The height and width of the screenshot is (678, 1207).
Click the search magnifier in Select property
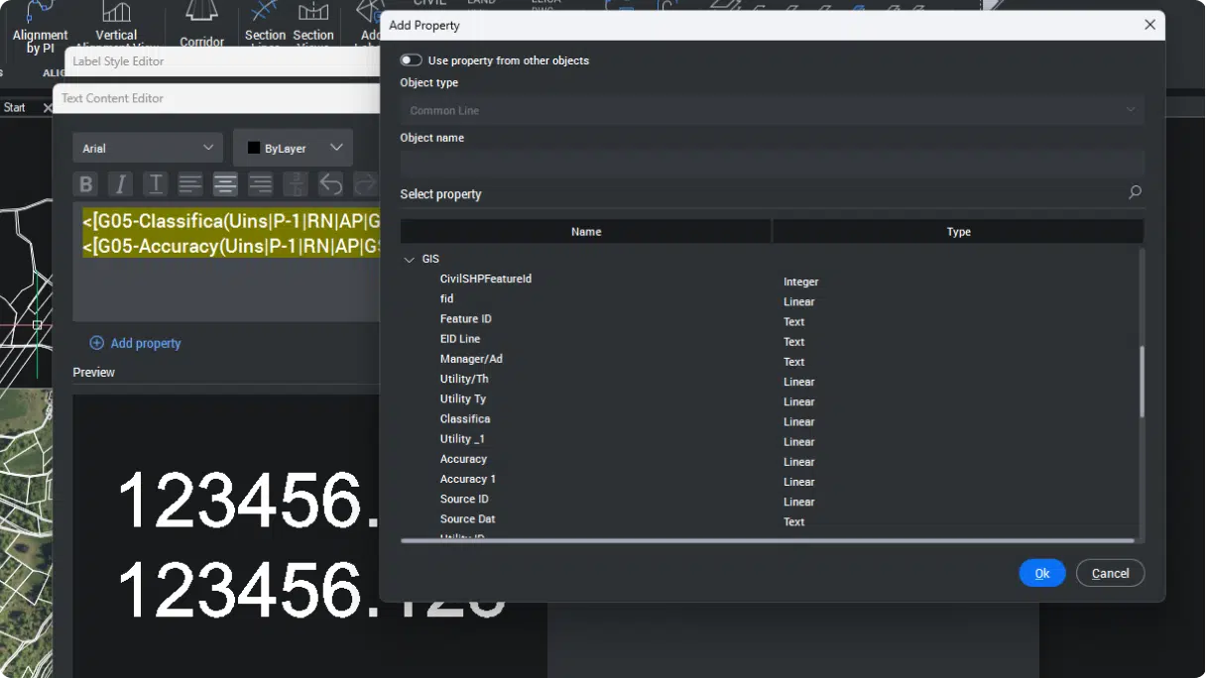point(1135,193)
